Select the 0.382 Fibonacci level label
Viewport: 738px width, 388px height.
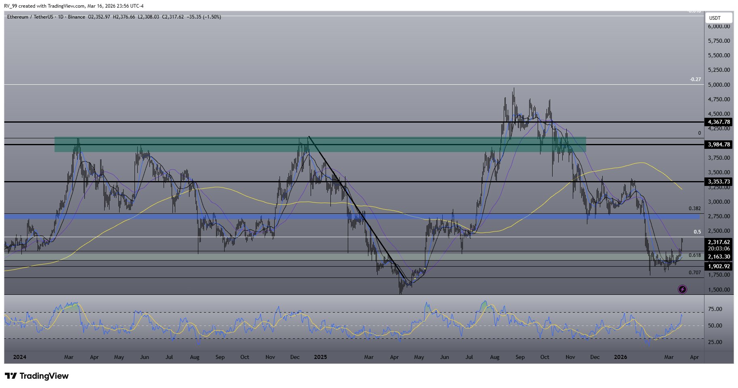pyautogui.click(x=695, y=209)
